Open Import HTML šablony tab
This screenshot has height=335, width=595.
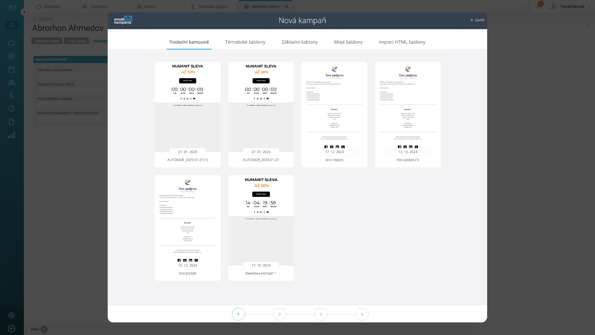(x=402, y=42)
